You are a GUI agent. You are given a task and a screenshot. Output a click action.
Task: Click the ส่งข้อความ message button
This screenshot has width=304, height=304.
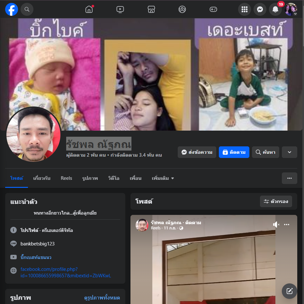click(197, 152)
